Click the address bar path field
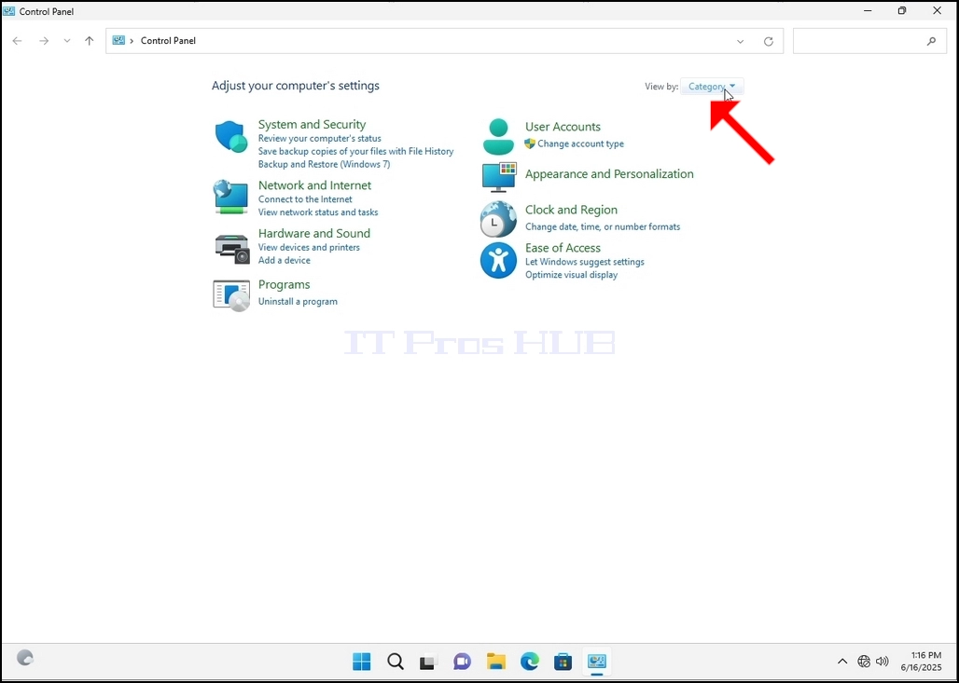The width and height of the screenshot is (959, 683). (444, 41)
